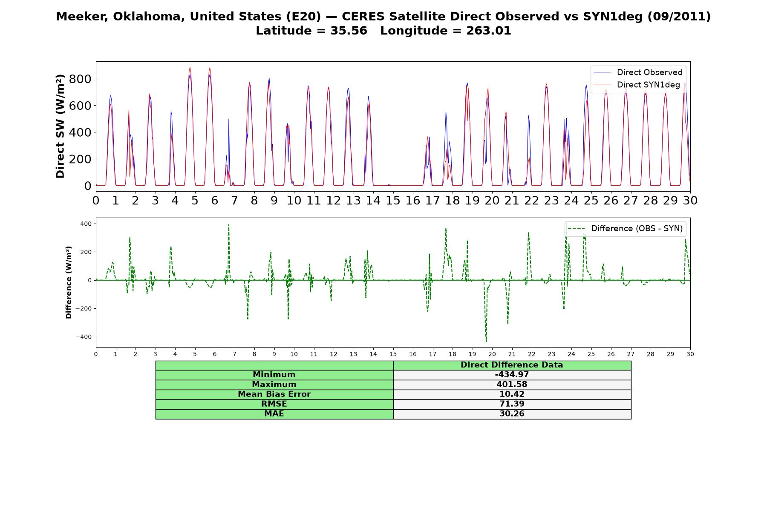Select the Minimum row label in the table
This screenshot has width=767, height=511.
click(274, 375)
